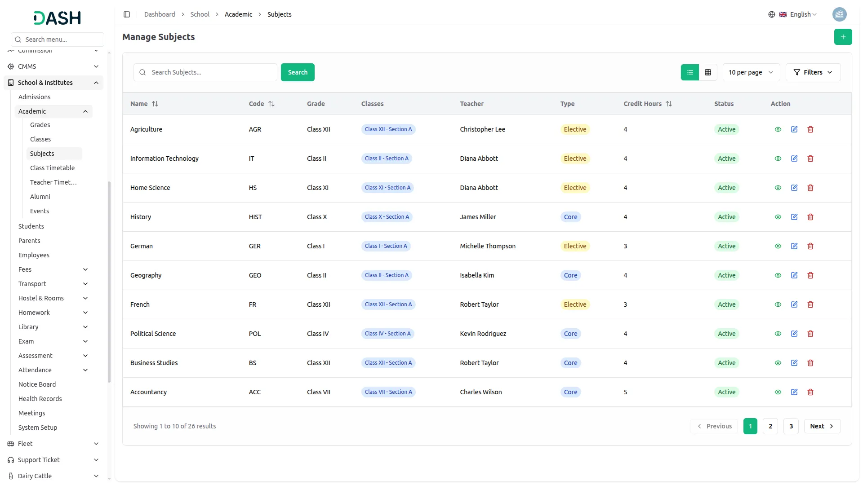Go to the Next results page
This screenshot has height=485, width=863.
click(x=822, y=426)
